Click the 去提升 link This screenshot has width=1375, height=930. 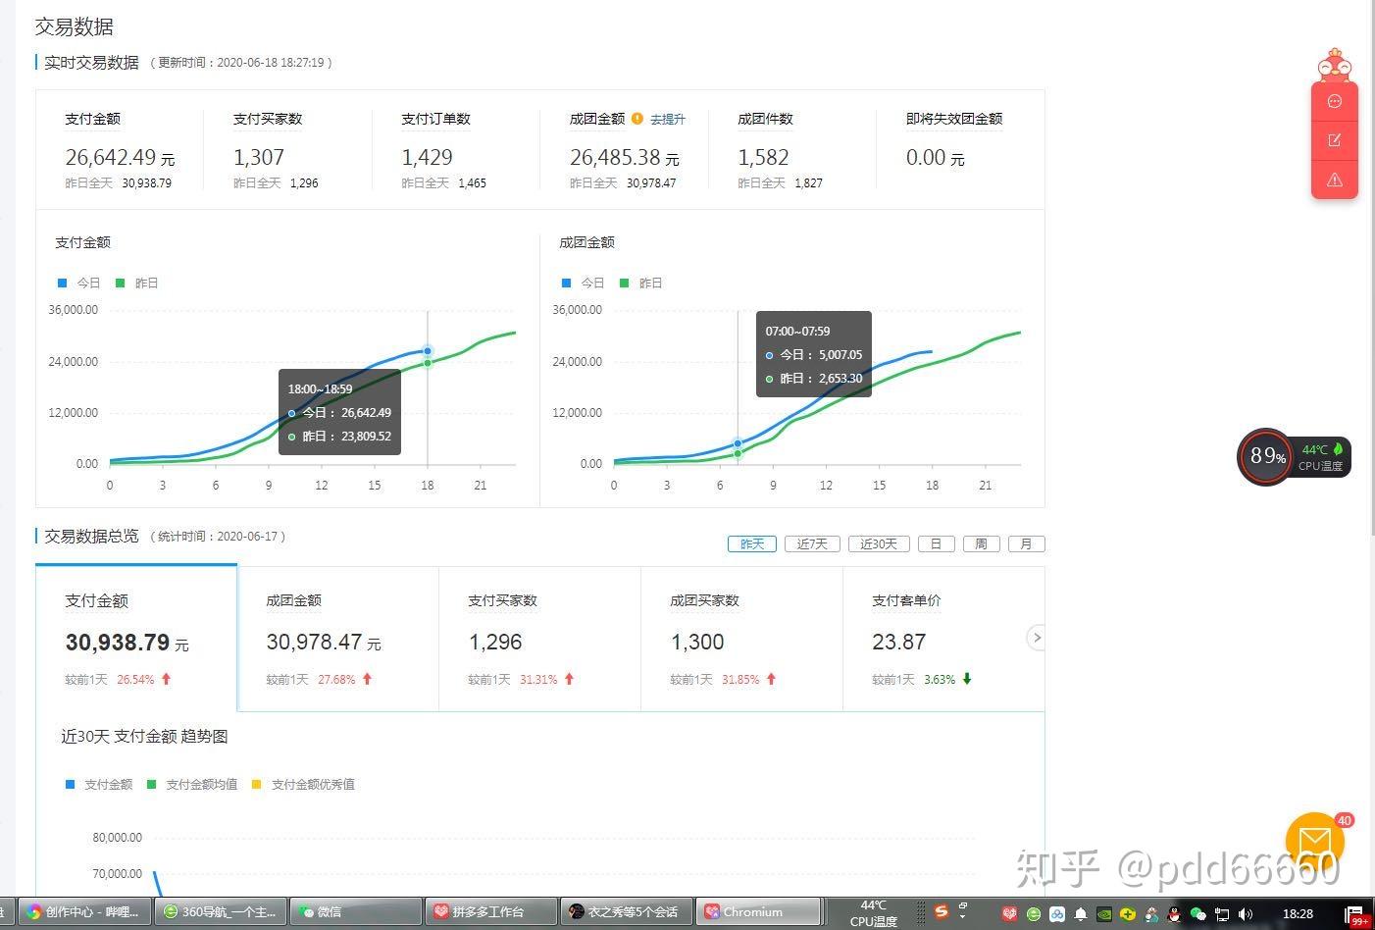668,119
